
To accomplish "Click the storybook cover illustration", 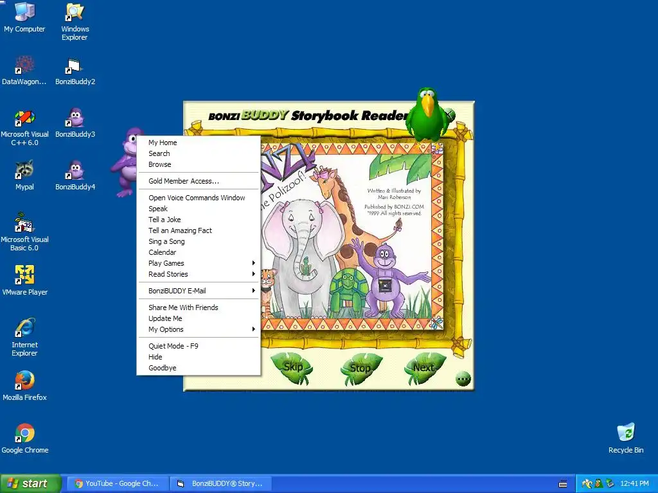I will click(351, 236).
